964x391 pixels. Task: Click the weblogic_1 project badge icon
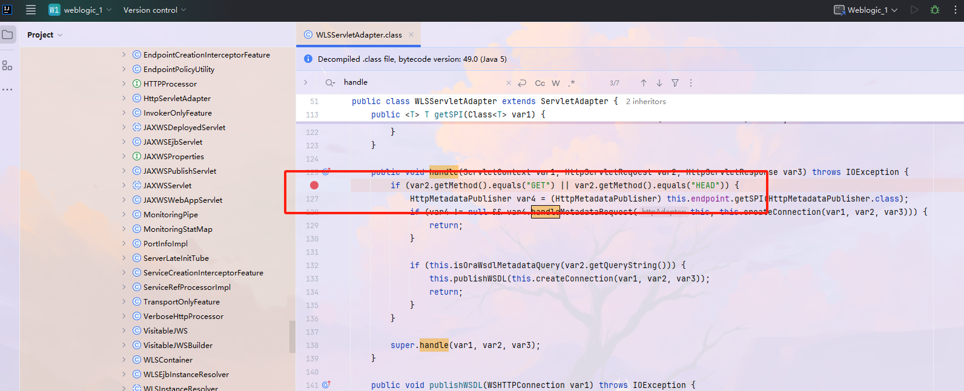coord(54,10)
